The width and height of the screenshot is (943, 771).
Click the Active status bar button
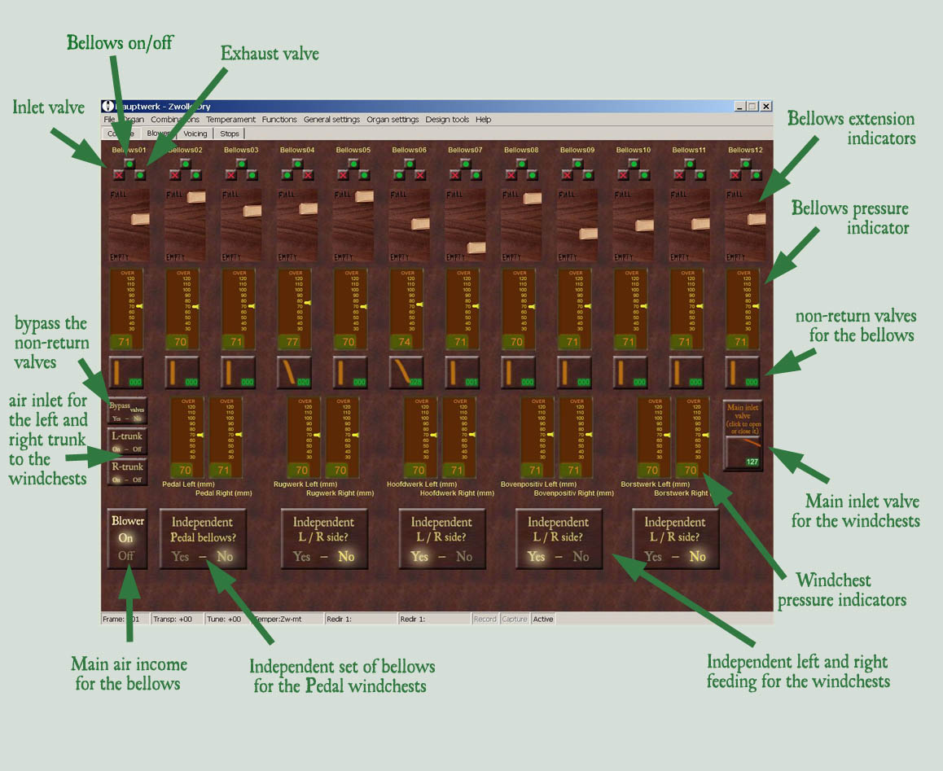tap(543, 619)
